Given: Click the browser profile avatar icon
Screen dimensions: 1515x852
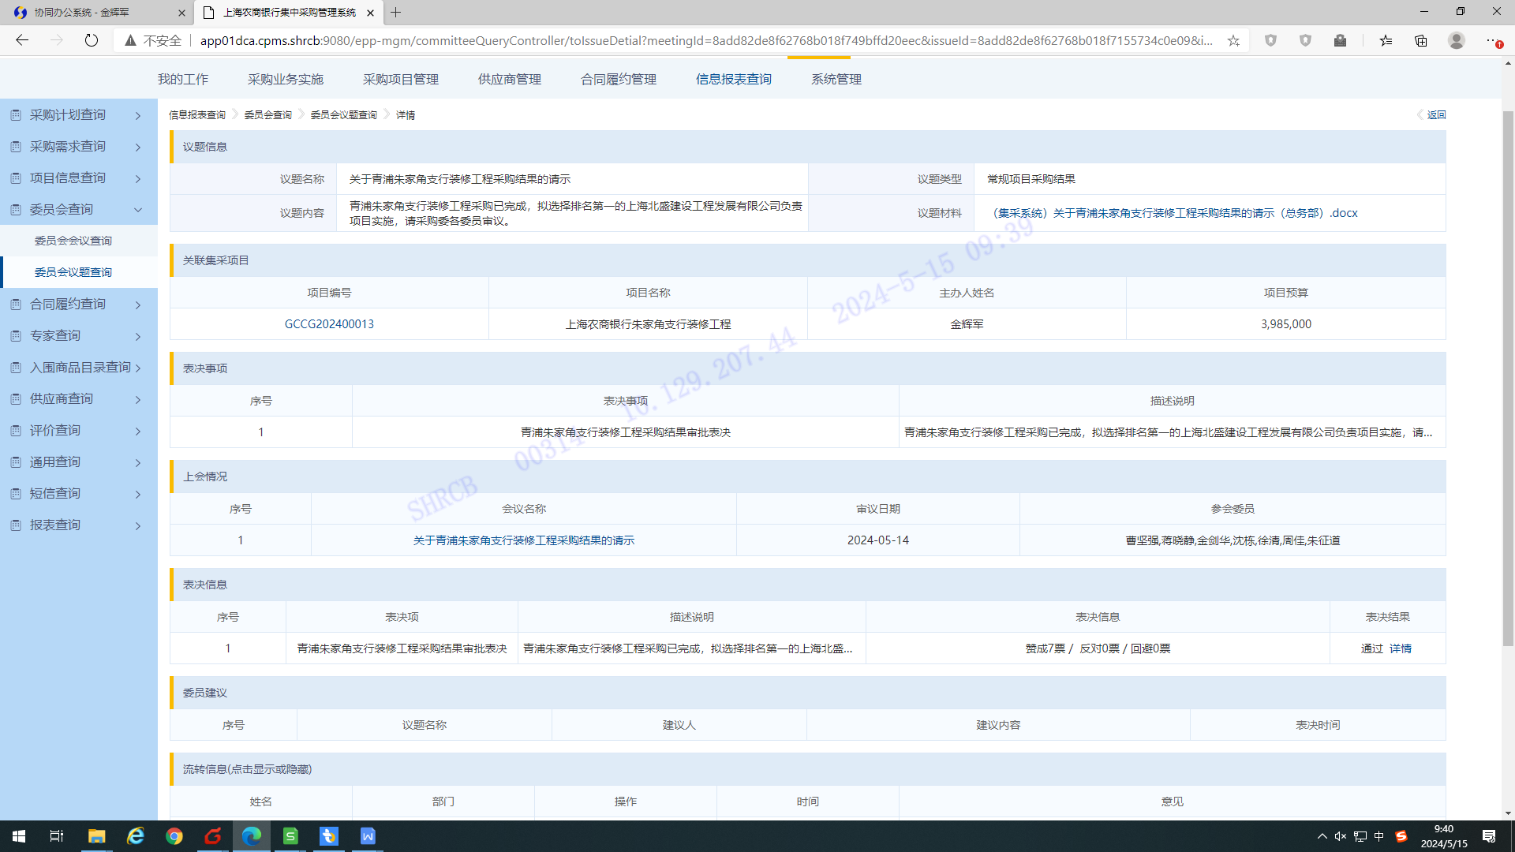Looking at the screenshot, I should (1456, 40).
